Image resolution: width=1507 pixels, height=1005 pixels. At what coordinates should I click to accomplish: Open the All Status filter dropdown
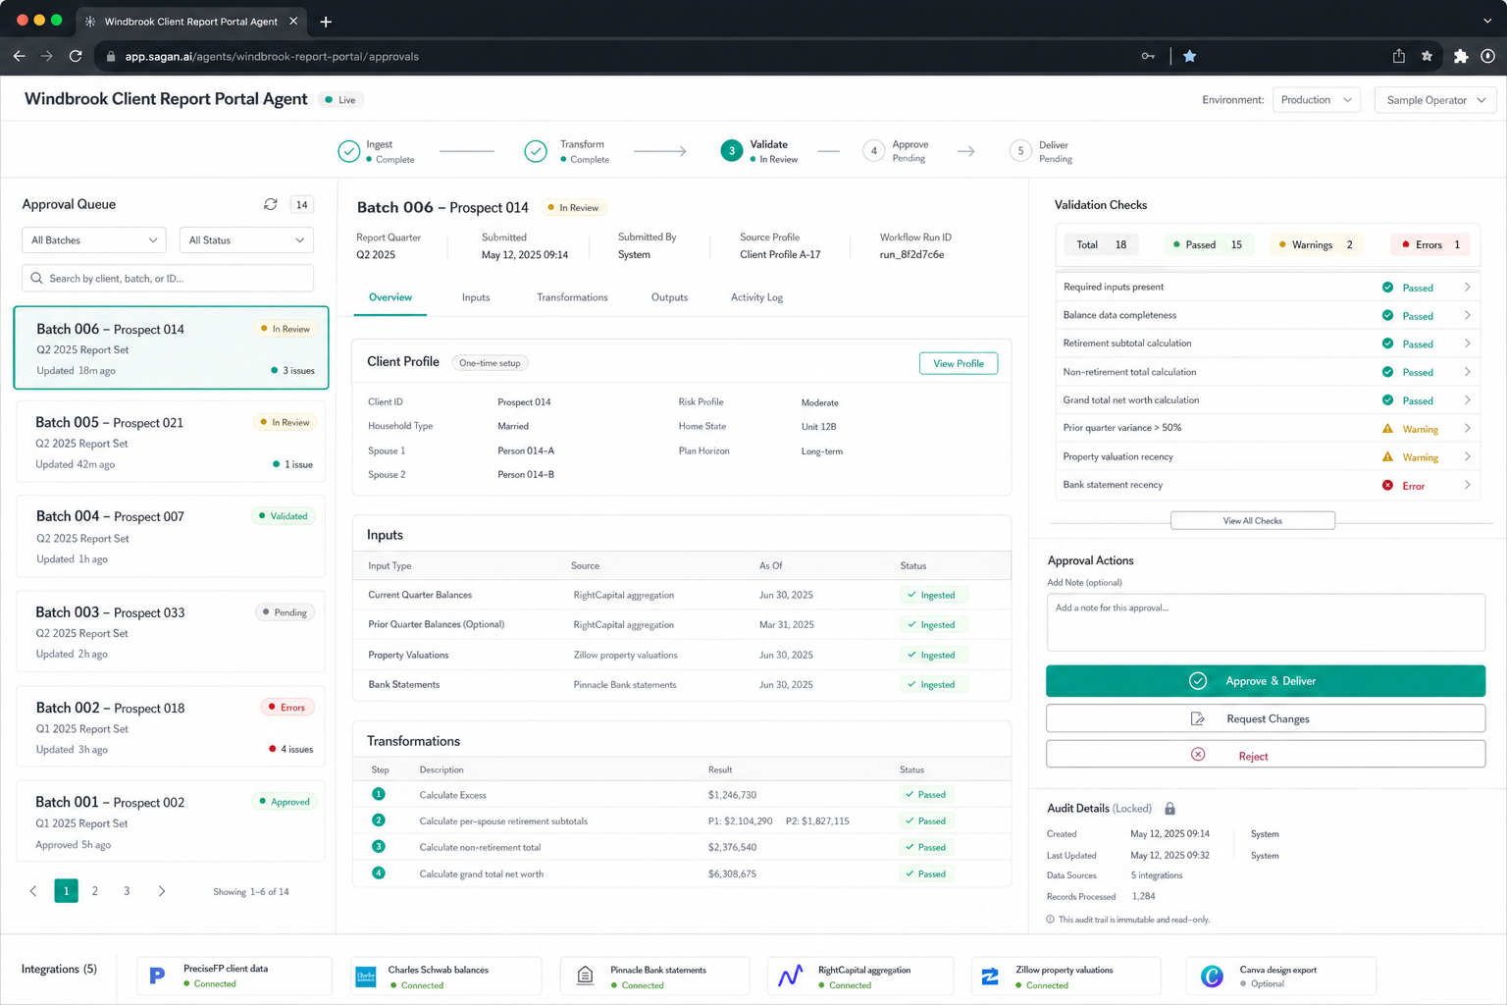pos(246,239)
